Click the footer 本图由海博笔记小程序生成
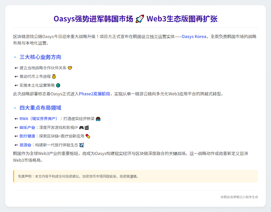Screen dimensions: 271x212 point(239,197)
